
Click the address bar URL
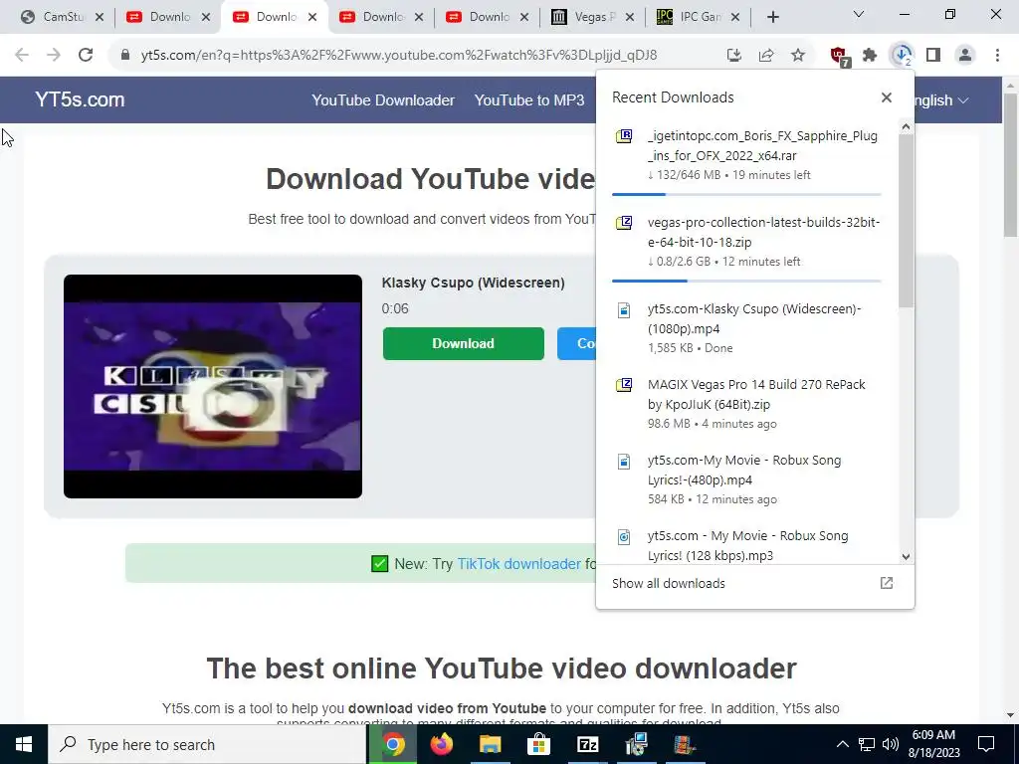(398, 56)
